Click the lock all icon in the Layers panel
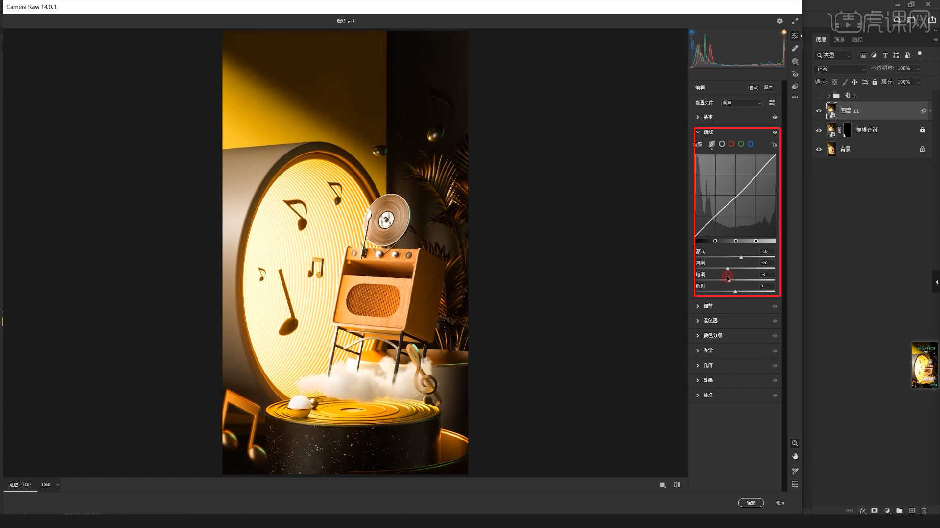The width and height of the screenshot is (940, 528). click(875, 82)
